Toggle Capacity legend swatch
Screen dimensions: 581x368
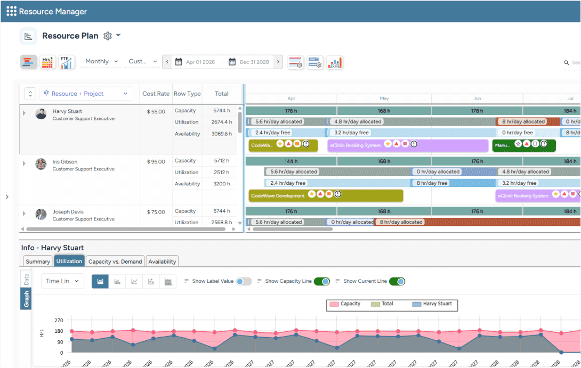point(334,304)
